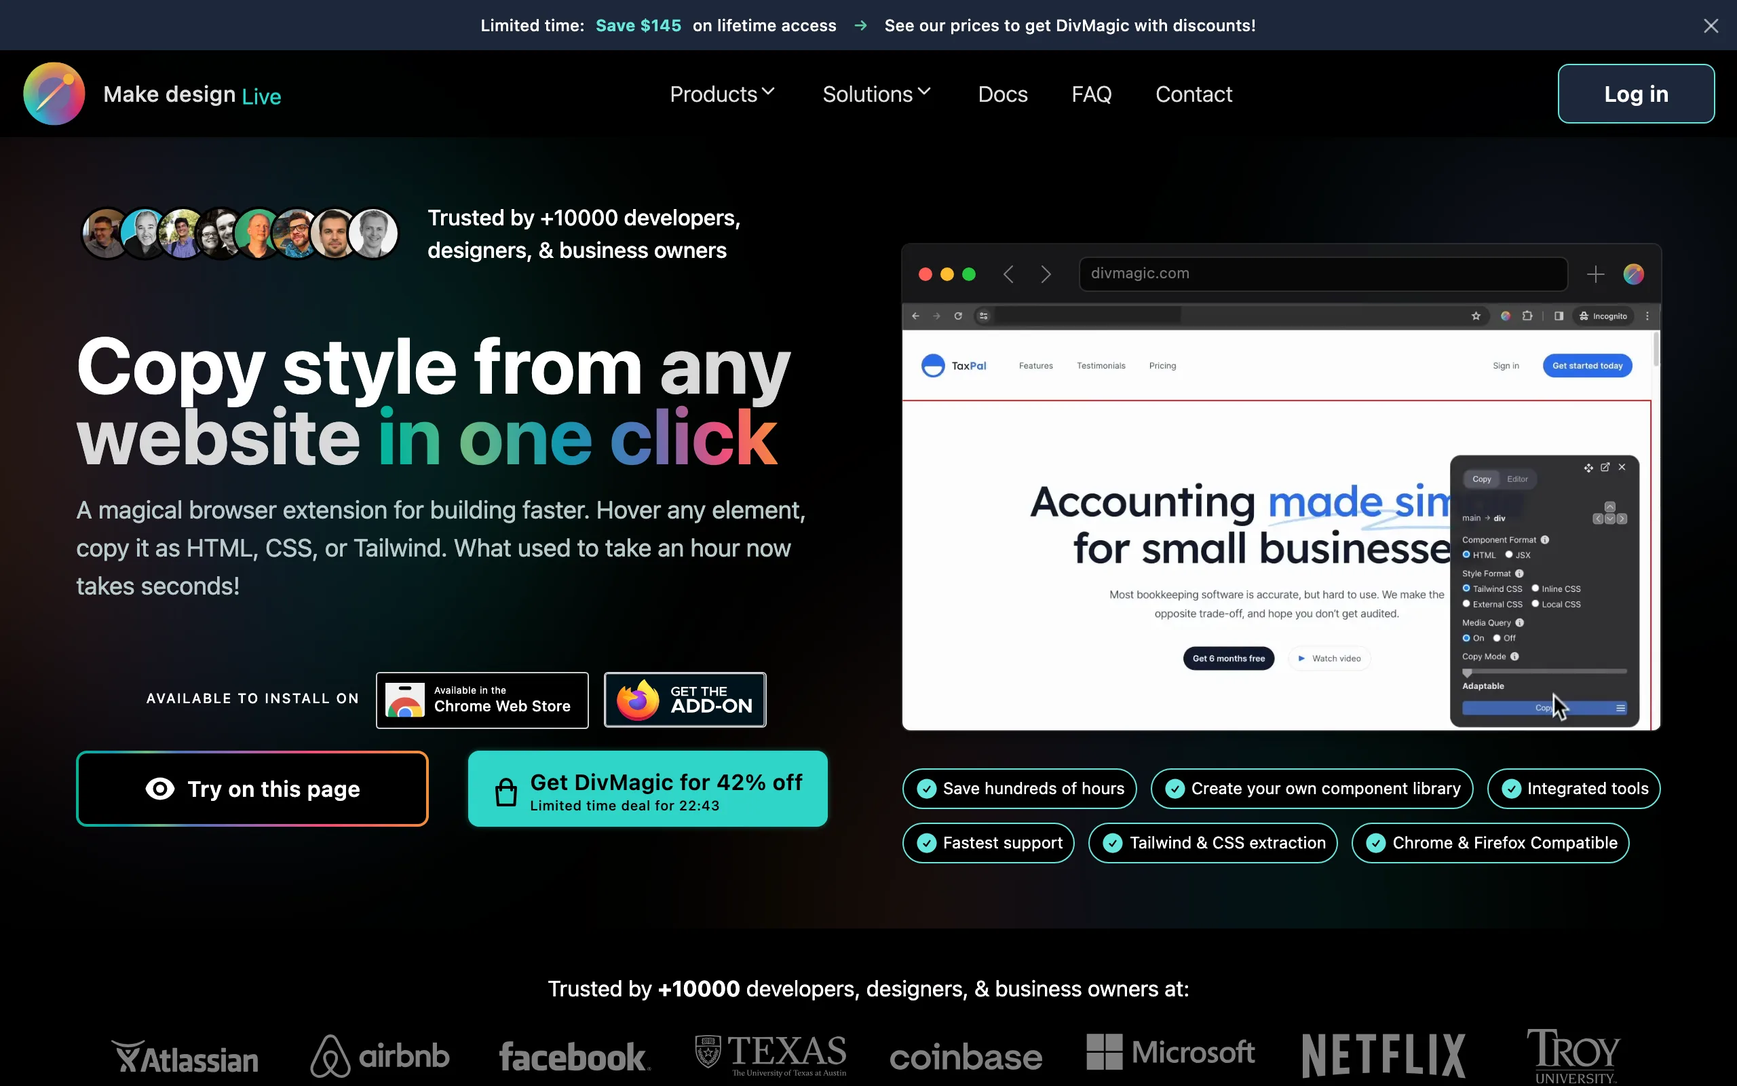Screen dimensions: 1737x1086
Task: Get the Firefox add-on
Action: pos(685,700)
